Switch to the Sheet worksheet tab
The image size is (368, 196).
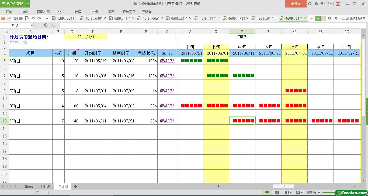pyautogui.click(x=28, y=186)
